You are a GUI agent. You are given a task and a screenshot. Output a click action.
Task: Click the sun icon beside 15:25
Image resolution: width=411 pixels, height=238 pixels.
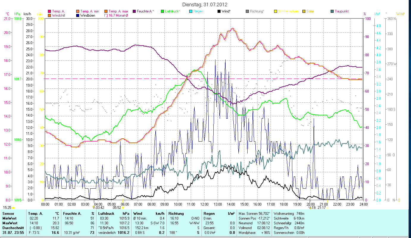13,208
